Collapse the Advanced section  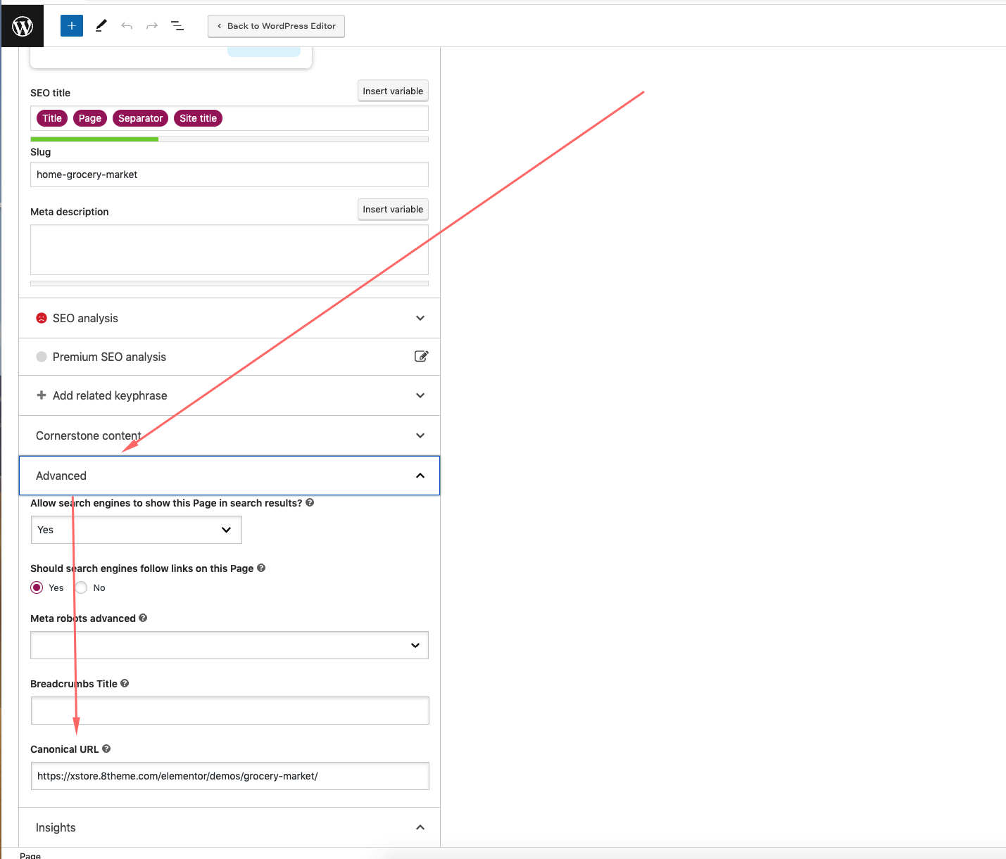tap(230, 476)
